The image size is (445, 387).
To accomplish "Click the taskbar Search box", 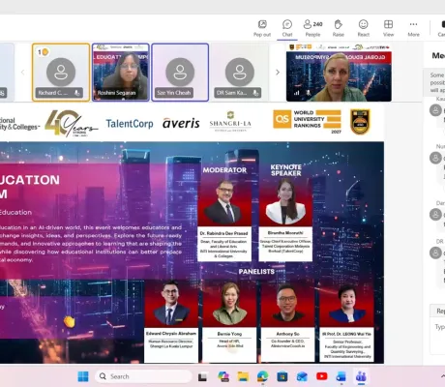I will [x=143, y=376].
